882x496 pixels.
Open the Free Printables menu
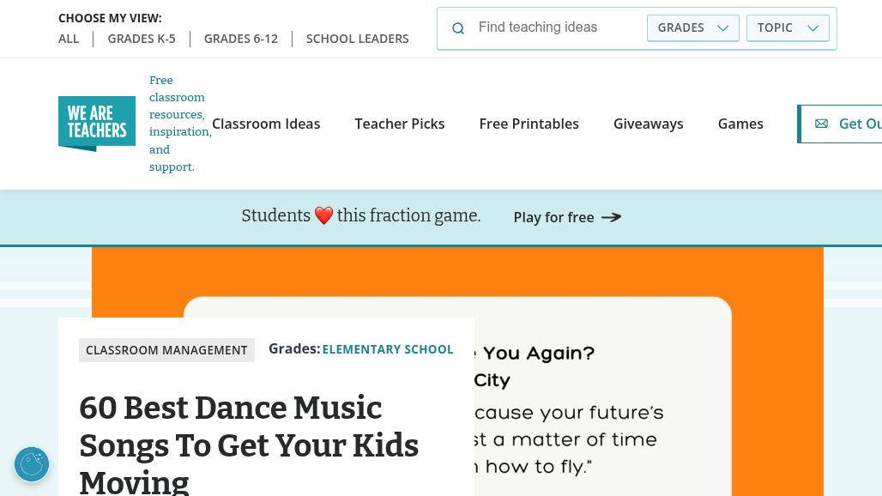pos(529,124)
